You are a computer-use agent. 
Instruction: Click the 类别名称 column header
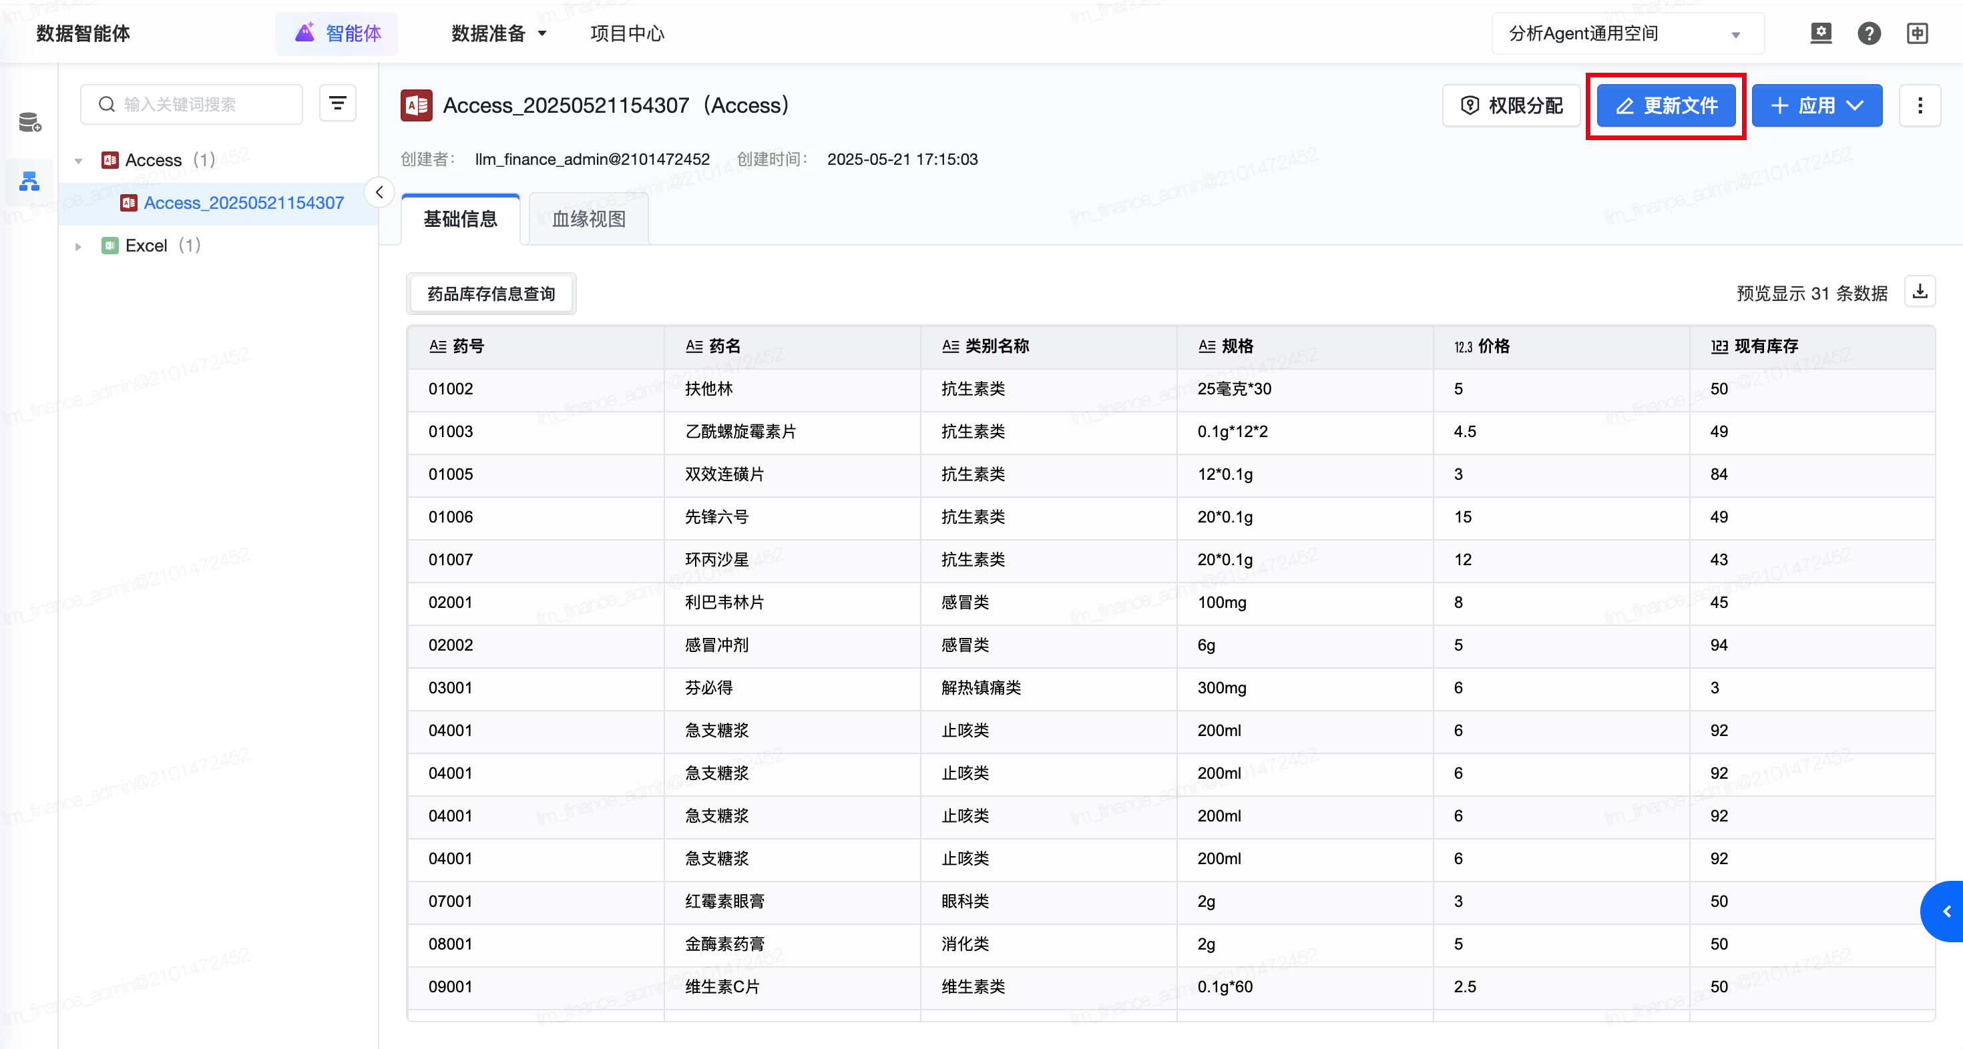click(1048, 346)
